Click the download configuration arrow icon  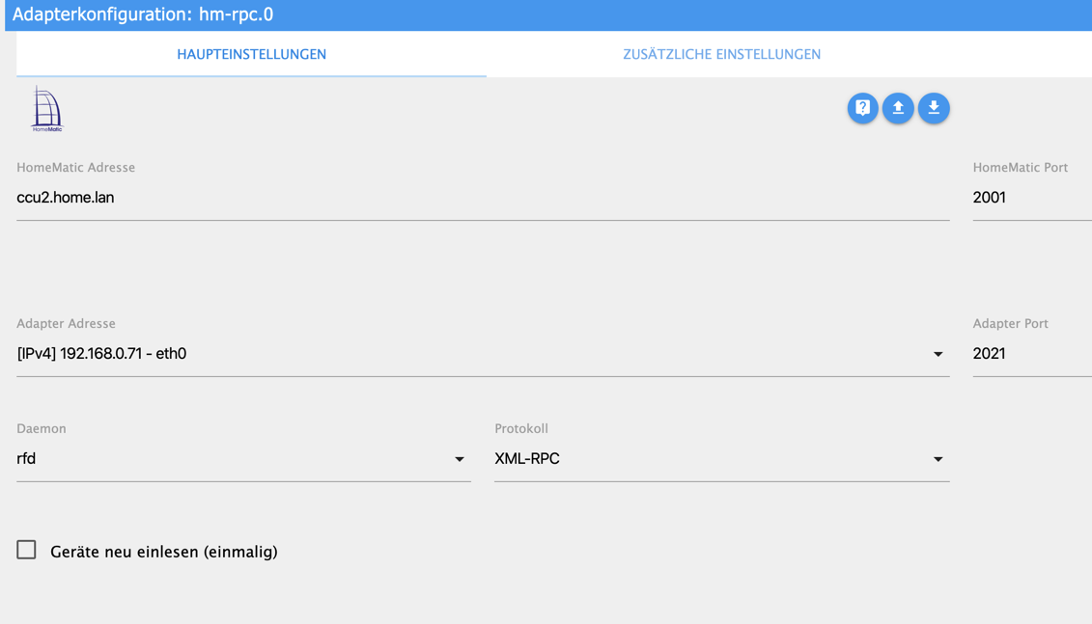(x=934, y=108)
